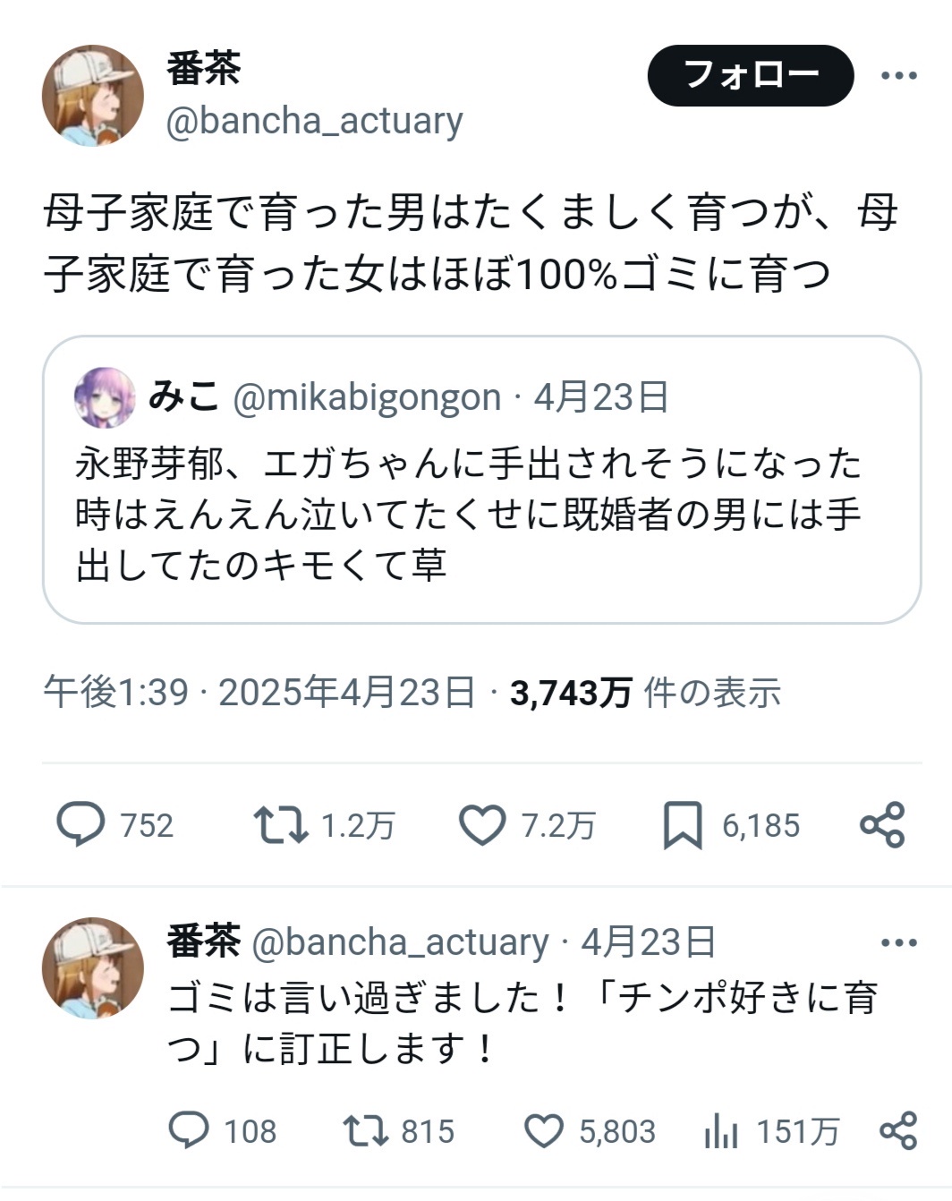
Task: Share the main post
Action: click(x=882, y=824)
